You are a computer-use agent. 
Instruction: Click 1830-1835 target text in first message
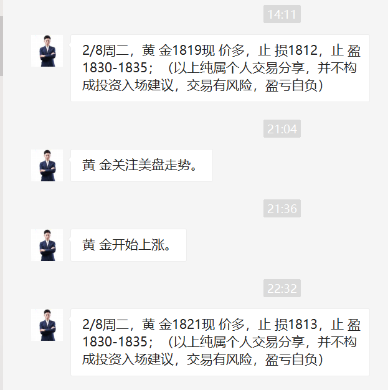[x=115, y=68]
